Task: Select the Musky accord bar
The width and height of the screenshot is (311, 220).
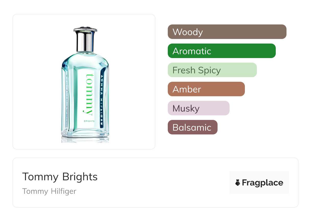Action: pyautogui.click(x=199, y=108)
